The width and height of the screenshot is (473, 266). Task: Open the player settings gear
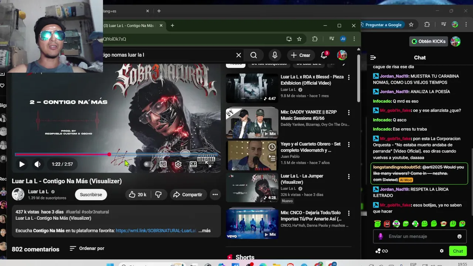tap(178, 164)
